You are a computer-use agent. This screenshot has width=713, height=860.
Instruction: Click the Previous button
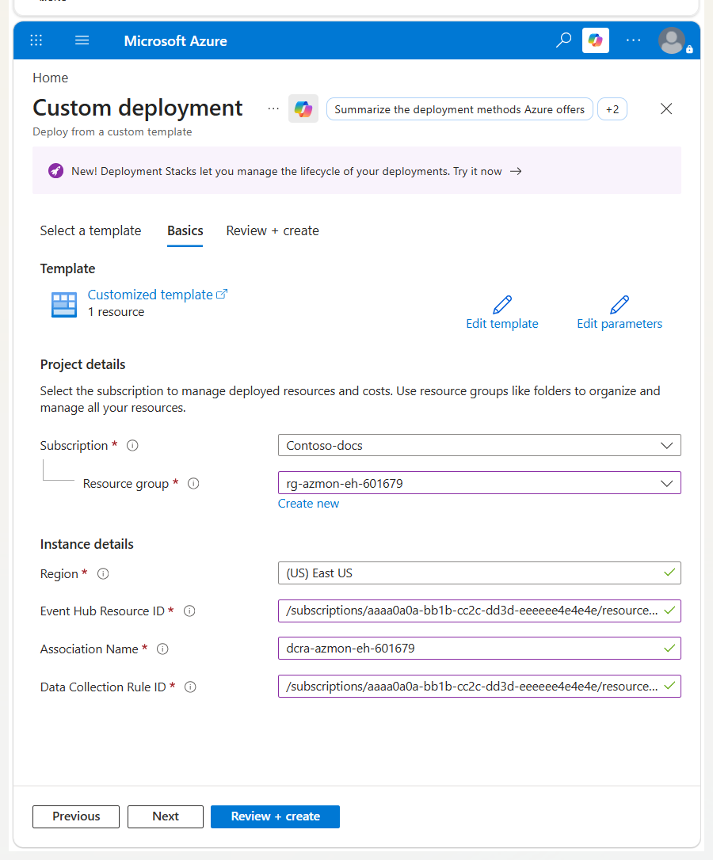click(x=76, y=816)
